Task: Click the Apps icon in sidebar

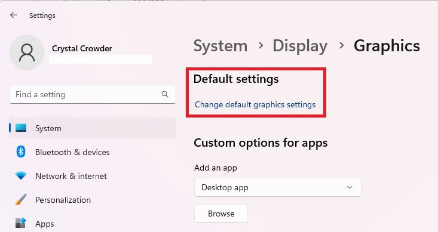Action: click(x=21, y=223)
